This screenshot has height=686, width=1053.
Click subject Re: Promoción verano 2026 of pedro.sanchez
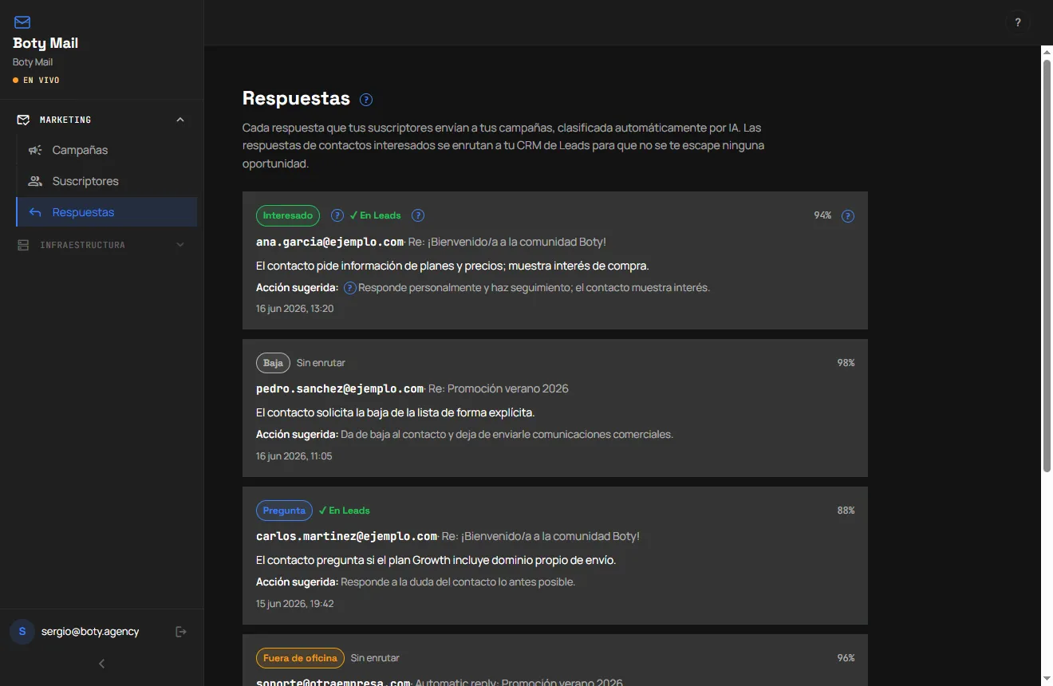pos(499,388)
